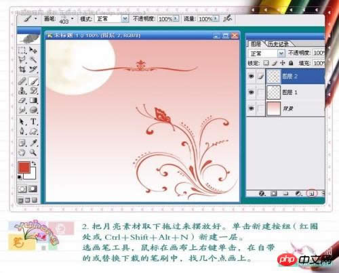Toggle visibility of 图层 1
The height and width of the screenshot is (273, 339).
pyautogui.click(x=252, y=92)
